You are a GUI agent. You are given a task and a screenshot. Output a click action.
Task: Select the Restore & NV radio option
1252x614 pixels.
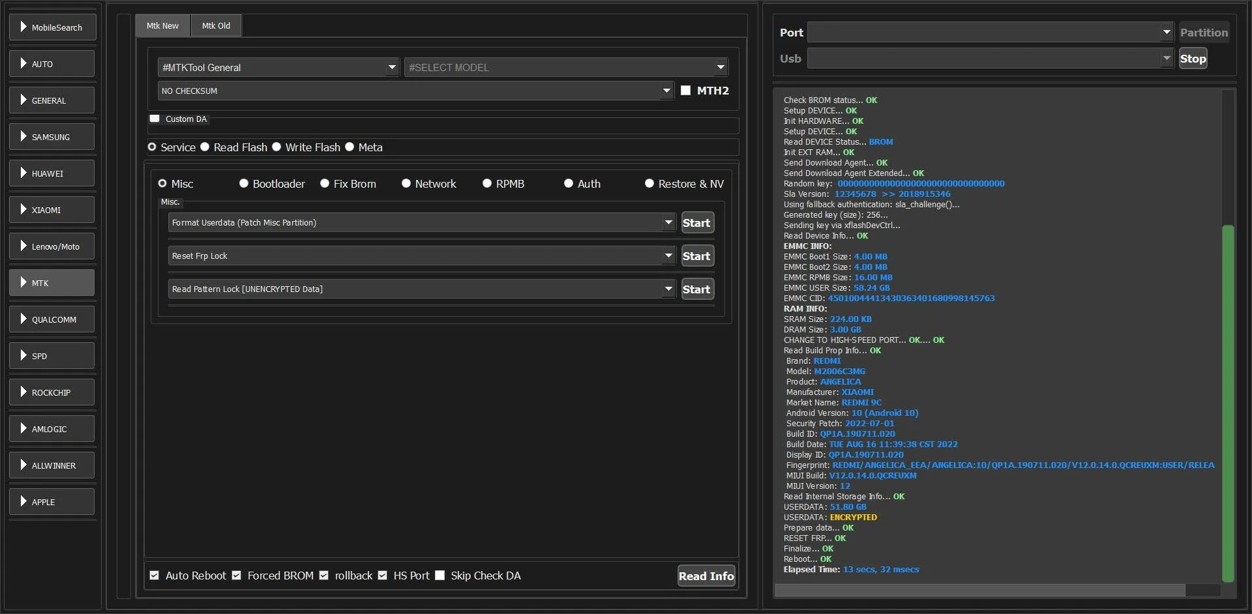(649, 184)
